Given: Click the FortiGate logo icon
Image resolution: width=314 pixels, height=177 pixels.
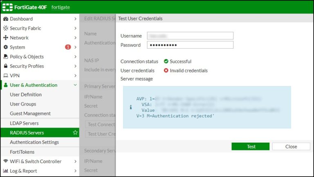Looking at the screenshot, I should pyautogui.click(x=7, y=7).
